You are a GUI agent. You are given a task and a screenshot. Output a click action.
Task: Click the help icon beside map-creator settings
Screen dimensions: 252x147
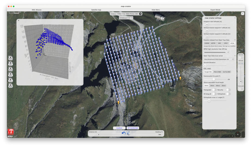(x=235, y=18)
